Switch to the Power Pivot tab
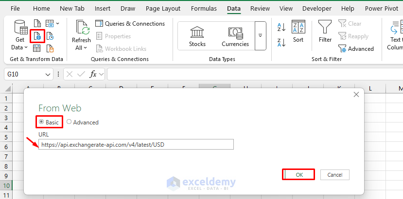The height and width of the screenshot is (199, 403). [x=382, y=8]
